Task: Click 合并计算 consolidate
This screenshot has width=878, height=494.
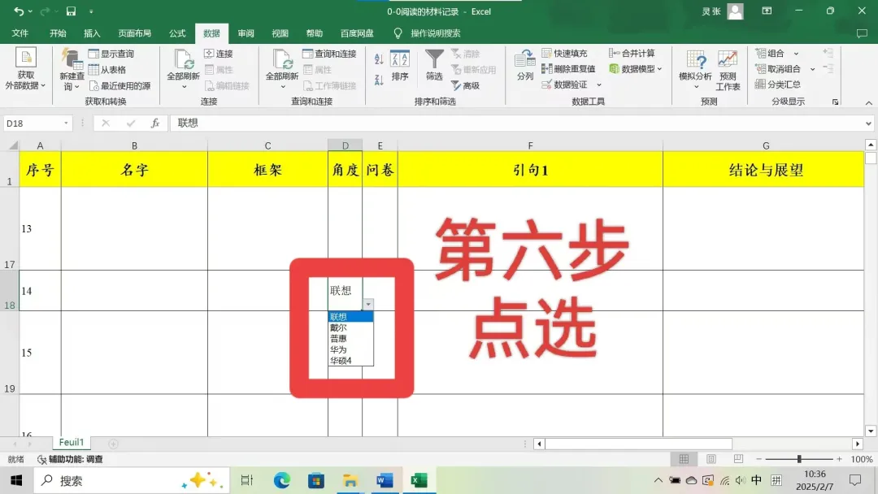Action: (x=632, y=53)
